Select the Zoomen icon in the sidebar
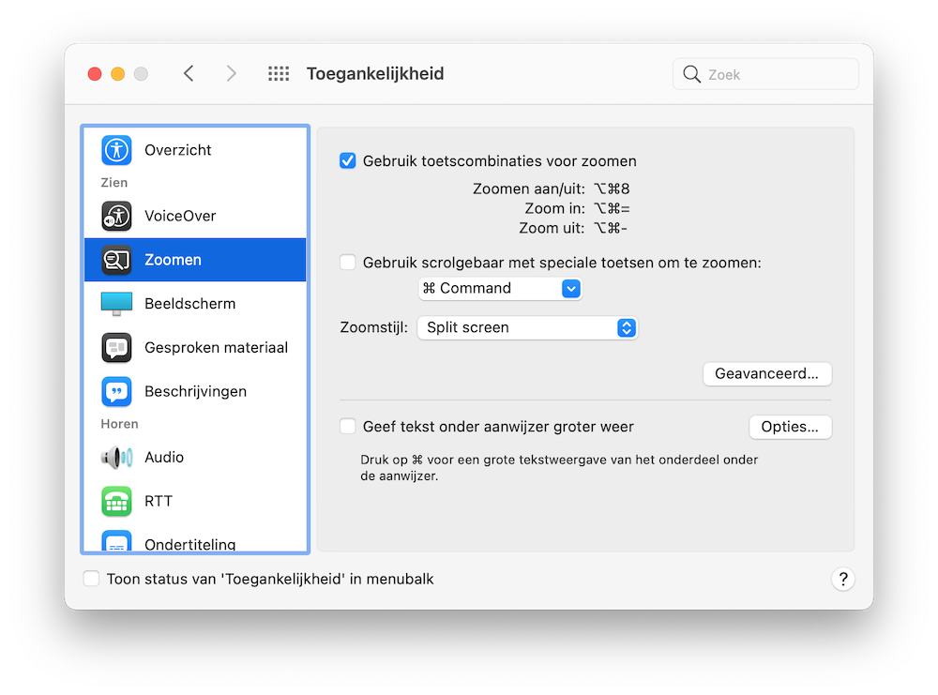Viewport: 938px width, 695px height. [116, 260]
